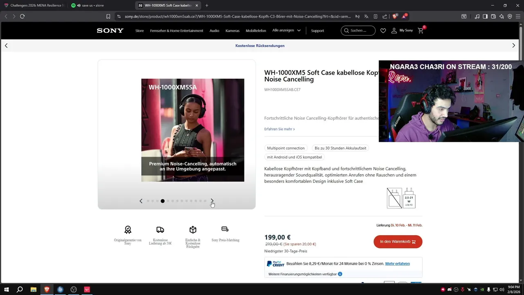Open the Brave playlist music note icon

[x=477, y=16]
